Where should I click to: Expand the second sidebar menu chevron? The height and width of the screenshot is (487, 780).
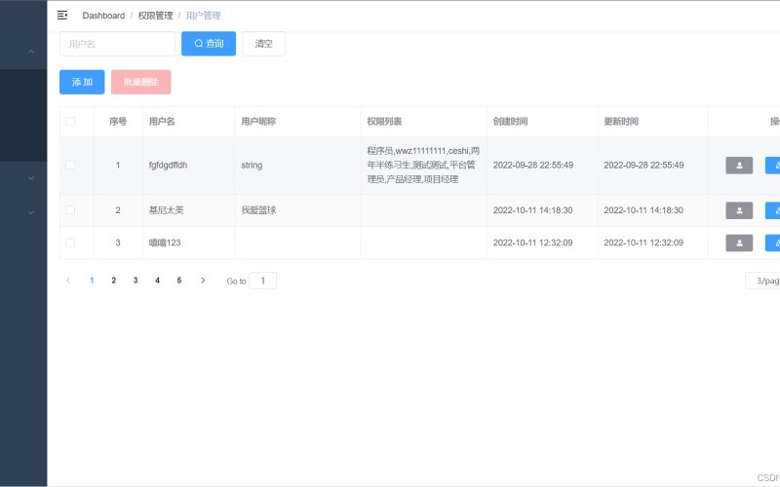tap(31, 177)
